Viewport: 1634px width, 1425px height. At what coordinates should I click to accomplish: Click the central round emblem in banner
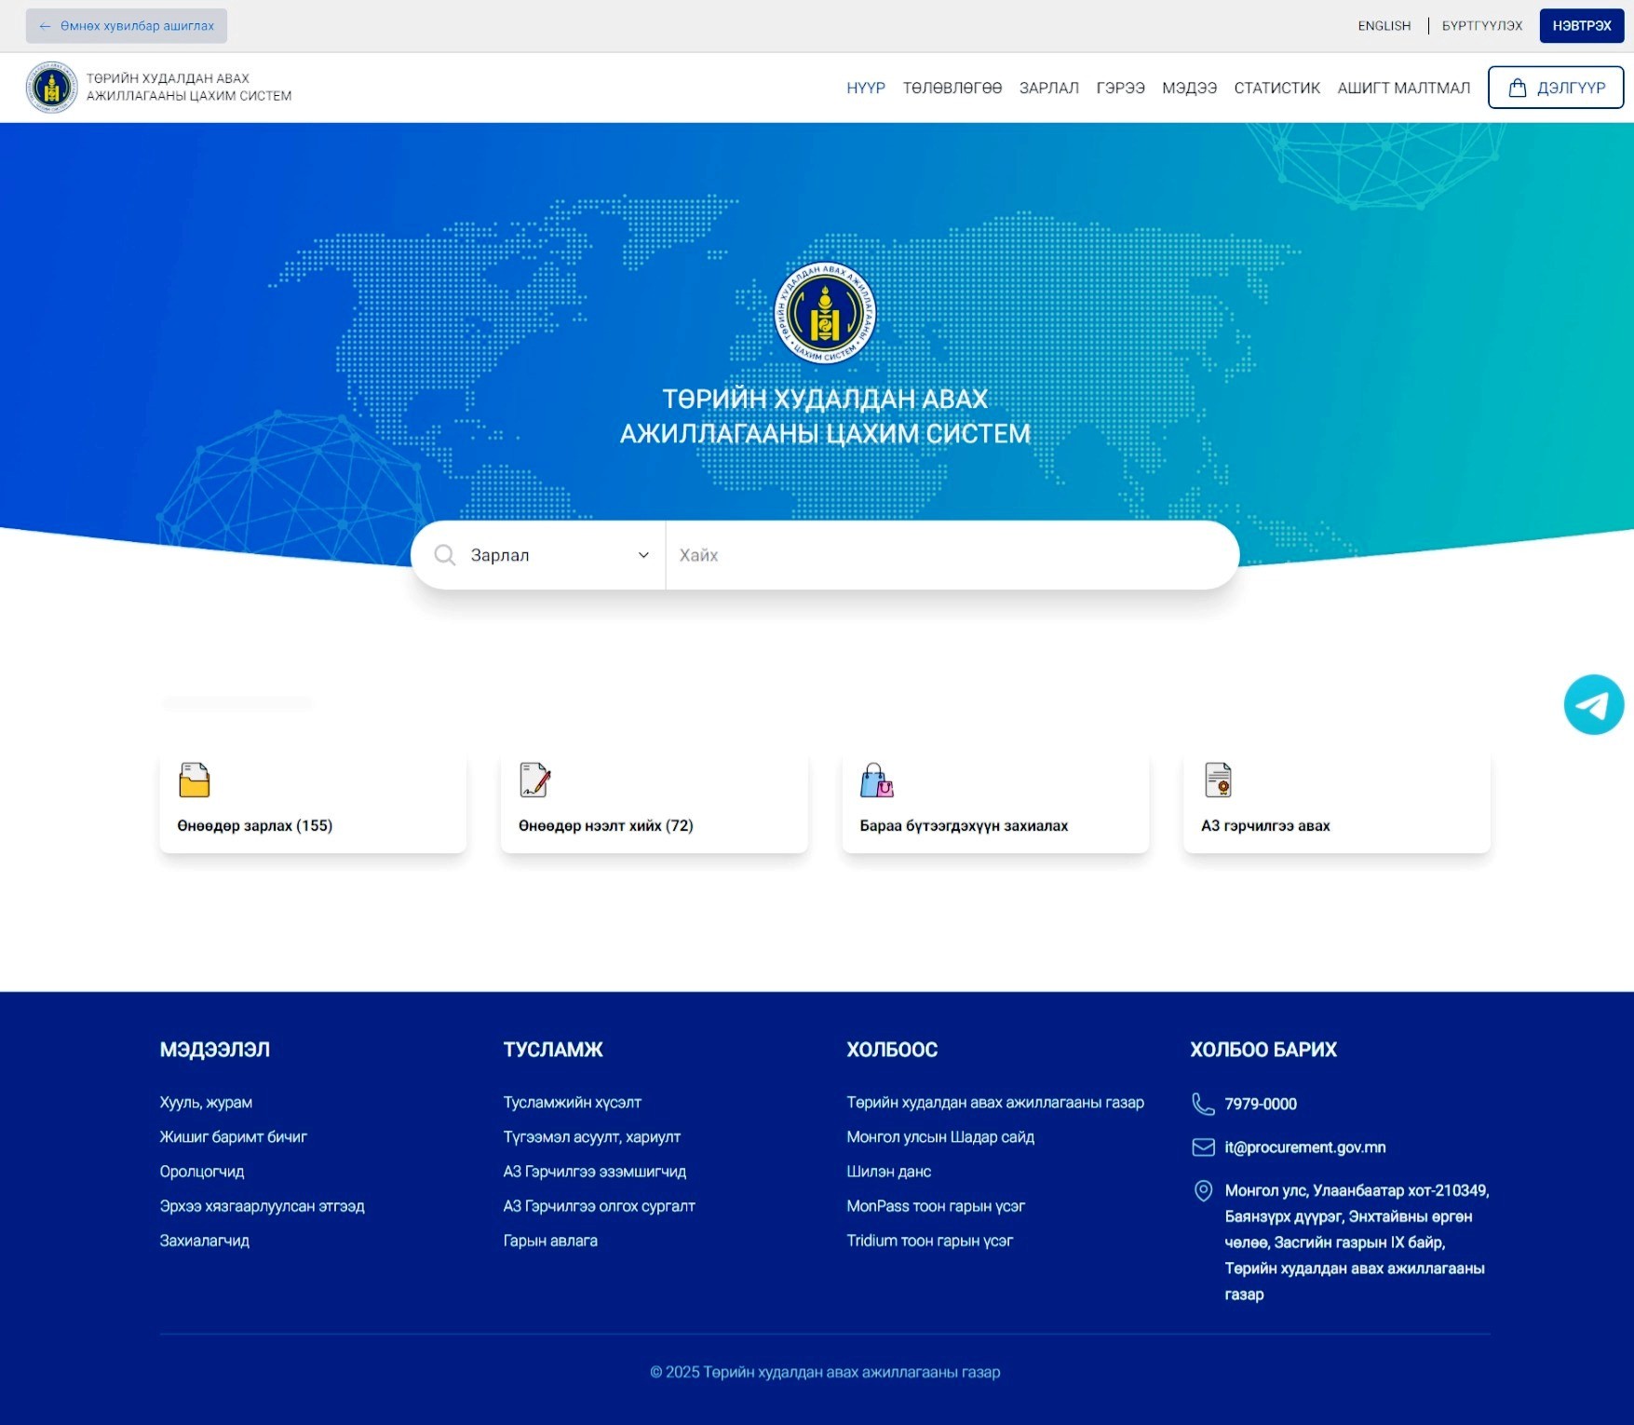[x=825, y=313]
